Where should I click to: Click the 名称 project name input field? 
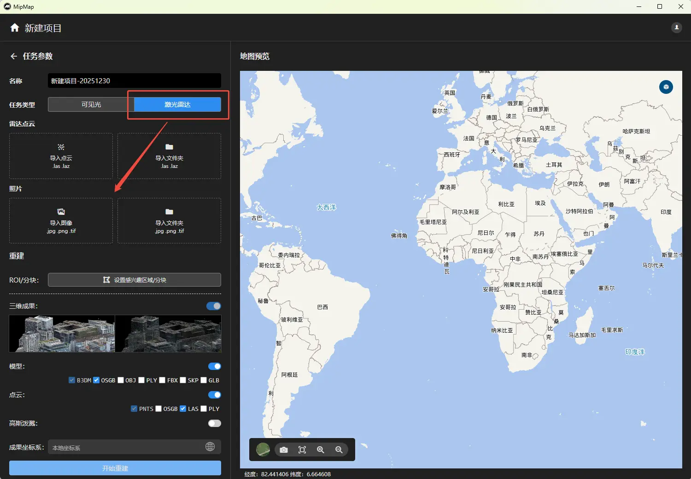tap(134, 81)
